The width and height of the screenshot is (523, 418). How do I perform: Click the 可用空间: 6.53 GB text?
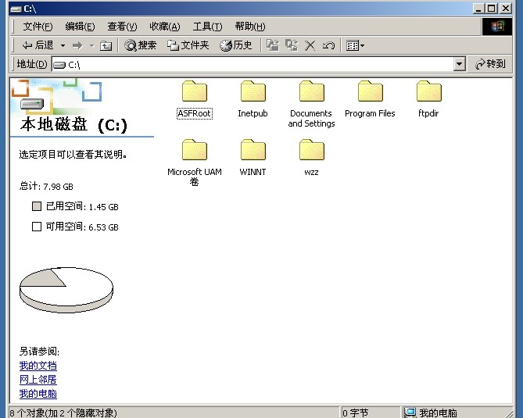point(82,227)
